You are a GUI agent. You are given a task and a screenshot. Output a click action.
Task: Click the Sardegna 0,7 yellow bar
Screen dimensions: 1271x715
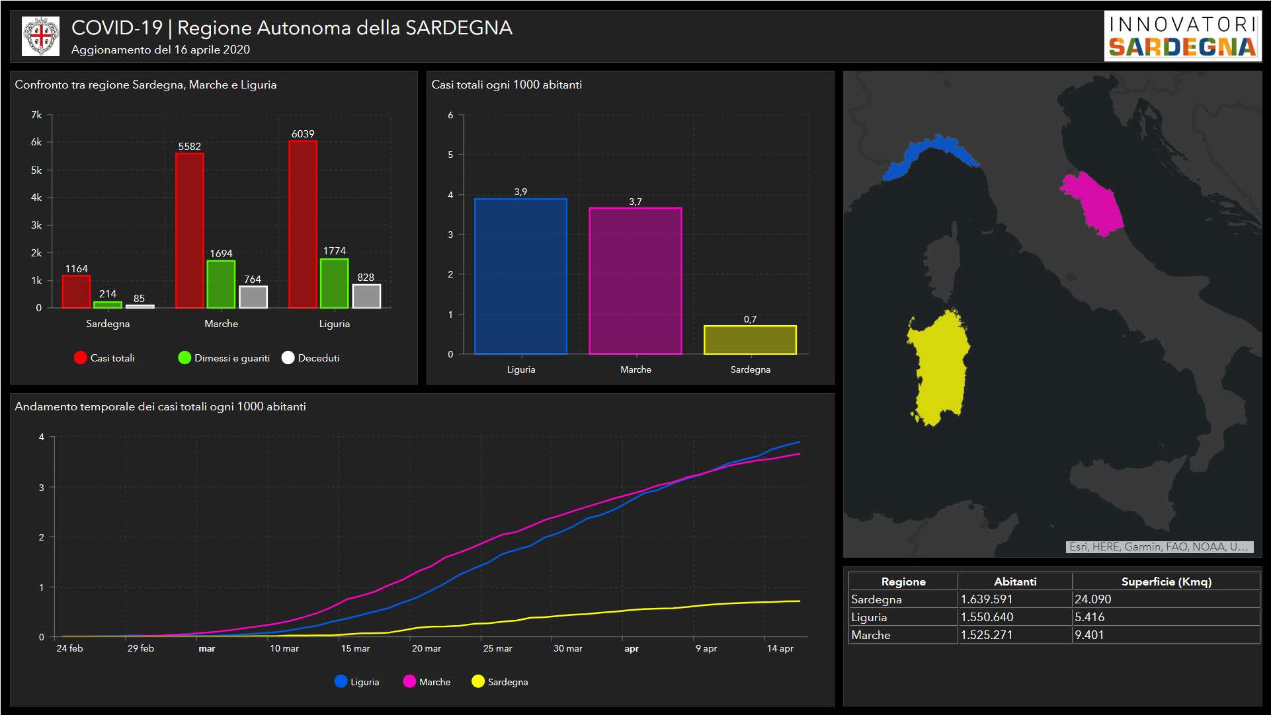[x=750, y=340]
